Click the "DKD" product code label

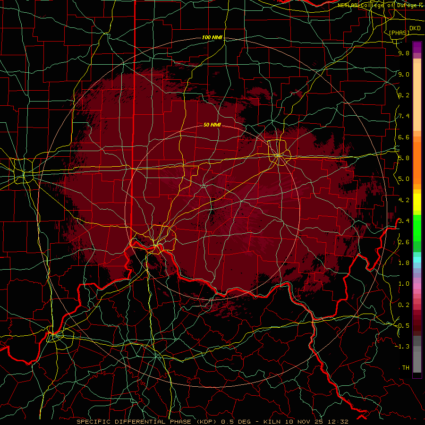click(x=415, y=28)
